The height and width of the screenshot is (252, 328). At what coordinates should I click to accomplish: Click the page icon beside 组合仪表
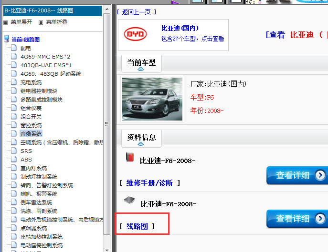tap(13, 108)
